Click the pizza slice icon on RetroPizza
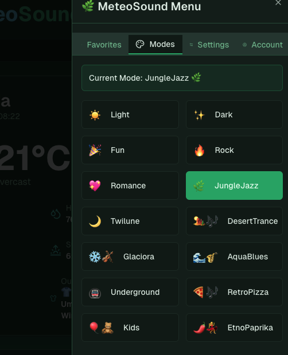Screen dimensions: 288x355 click(199, 292)
